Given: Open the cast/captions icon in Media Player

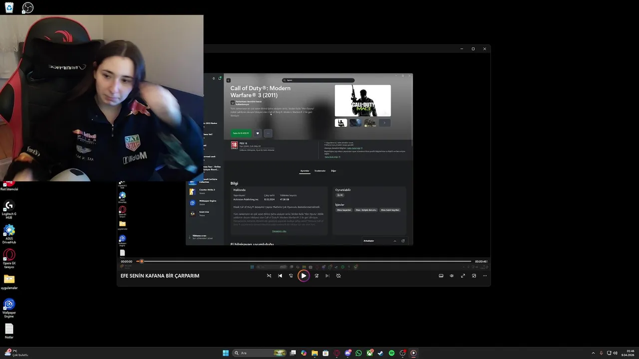Looking at the screenshot, I should pos(441,276).
